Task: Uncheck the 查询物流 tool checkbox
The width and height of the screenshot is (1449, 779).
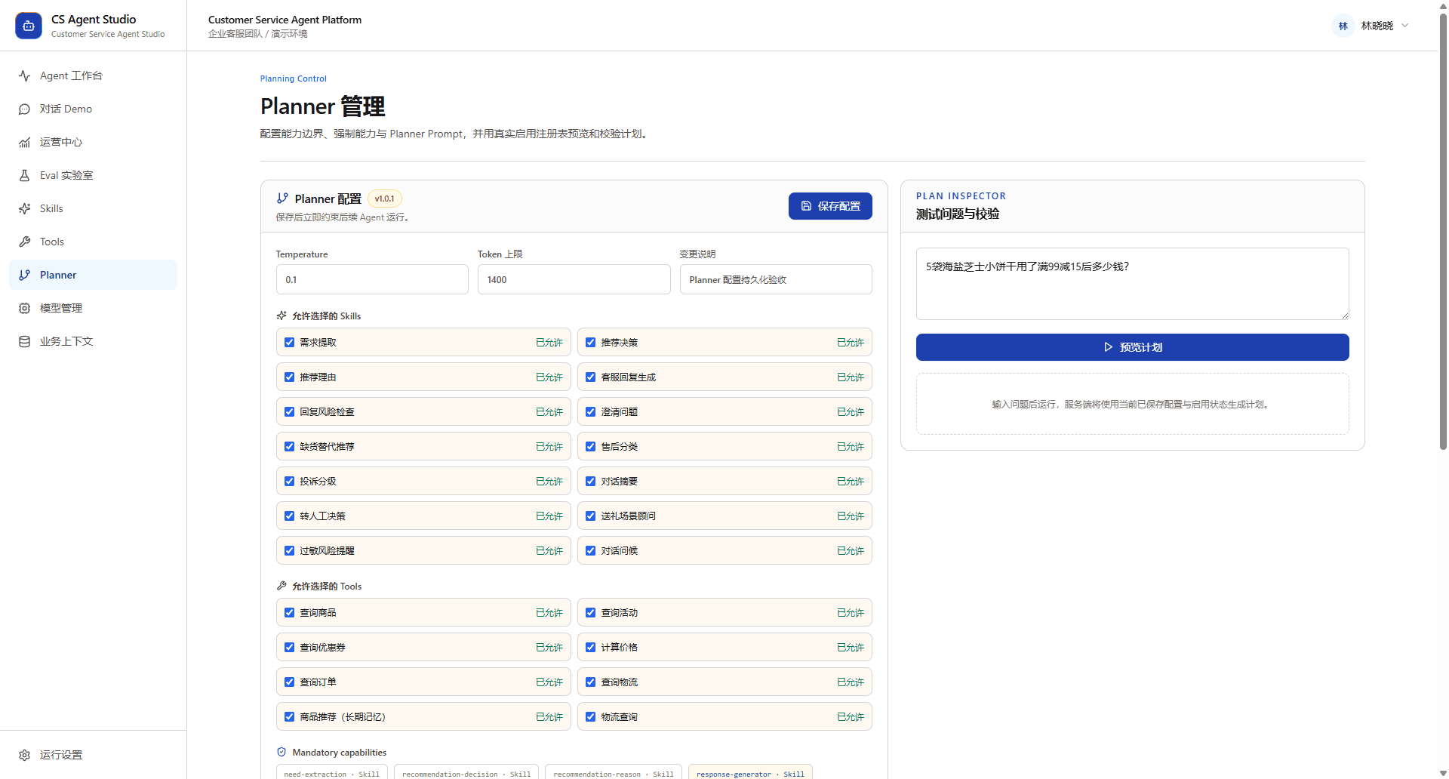Action: click(x=591, y=682)
